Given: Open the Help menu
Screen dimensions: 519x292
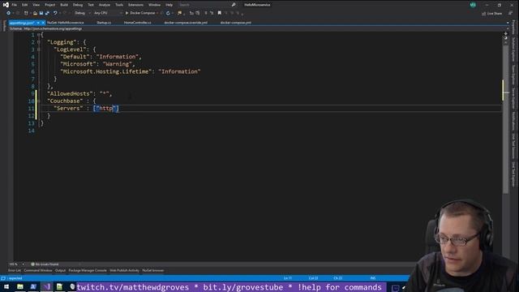Looking at the screenshot, I should click(x=169, y=5).
